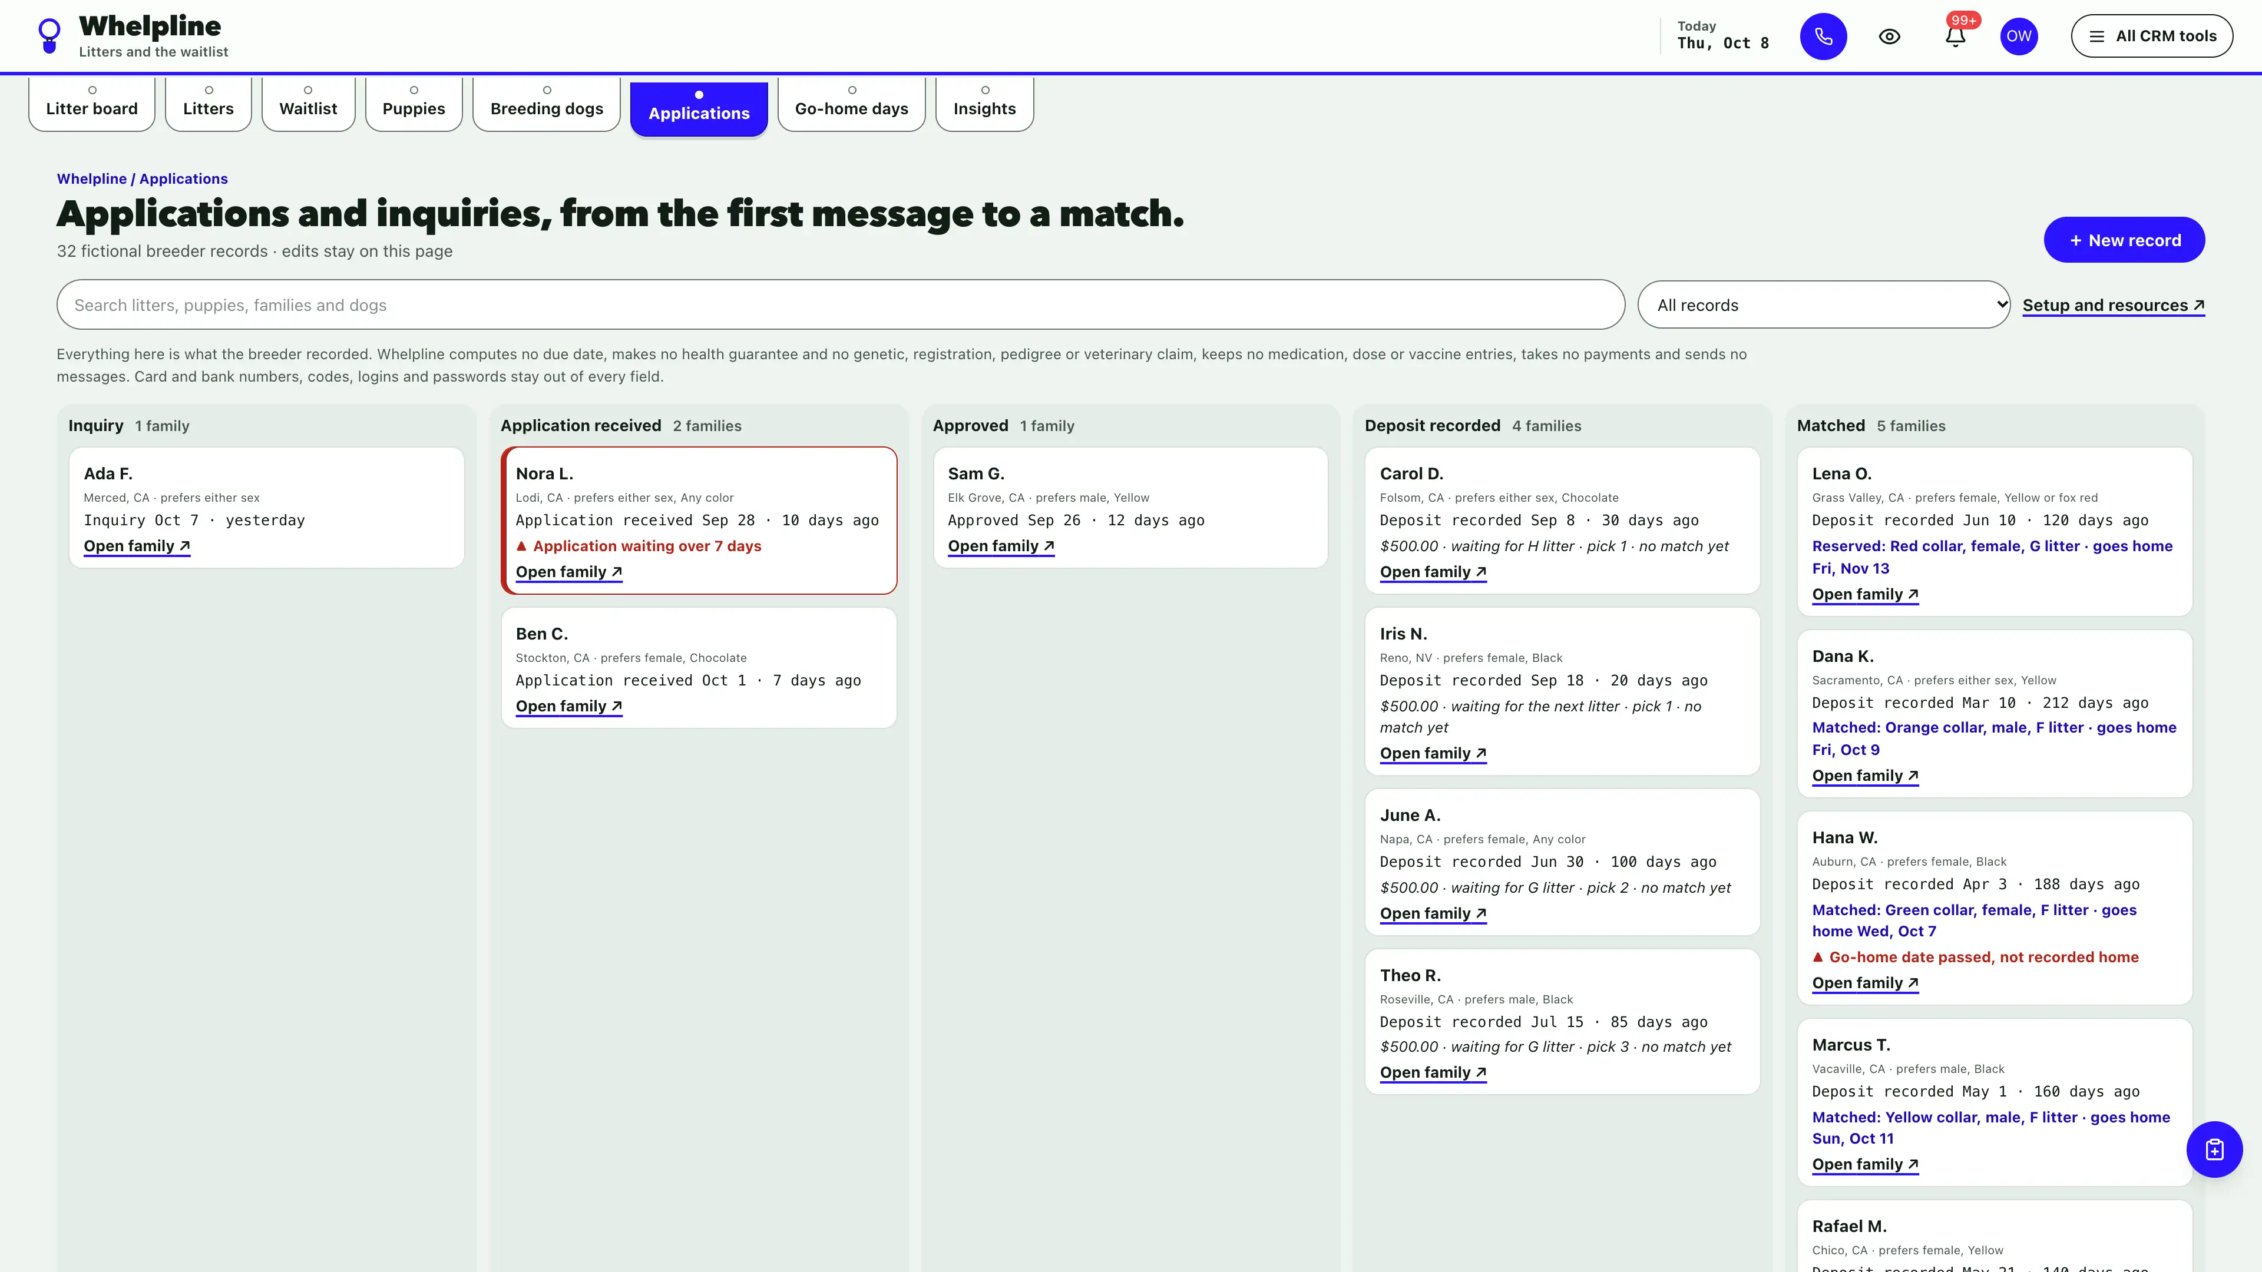The width and height of the screenshot is (2262, 1272).
Task: Open family link for Marcus T.
Action: coord(1865,1165)
